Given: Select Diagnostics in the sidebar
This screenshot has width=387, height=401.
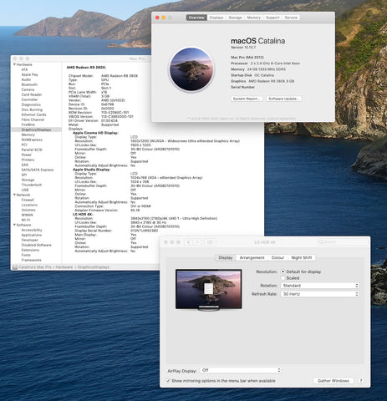Looking at the screenshot, I should [x=31, y=104].
